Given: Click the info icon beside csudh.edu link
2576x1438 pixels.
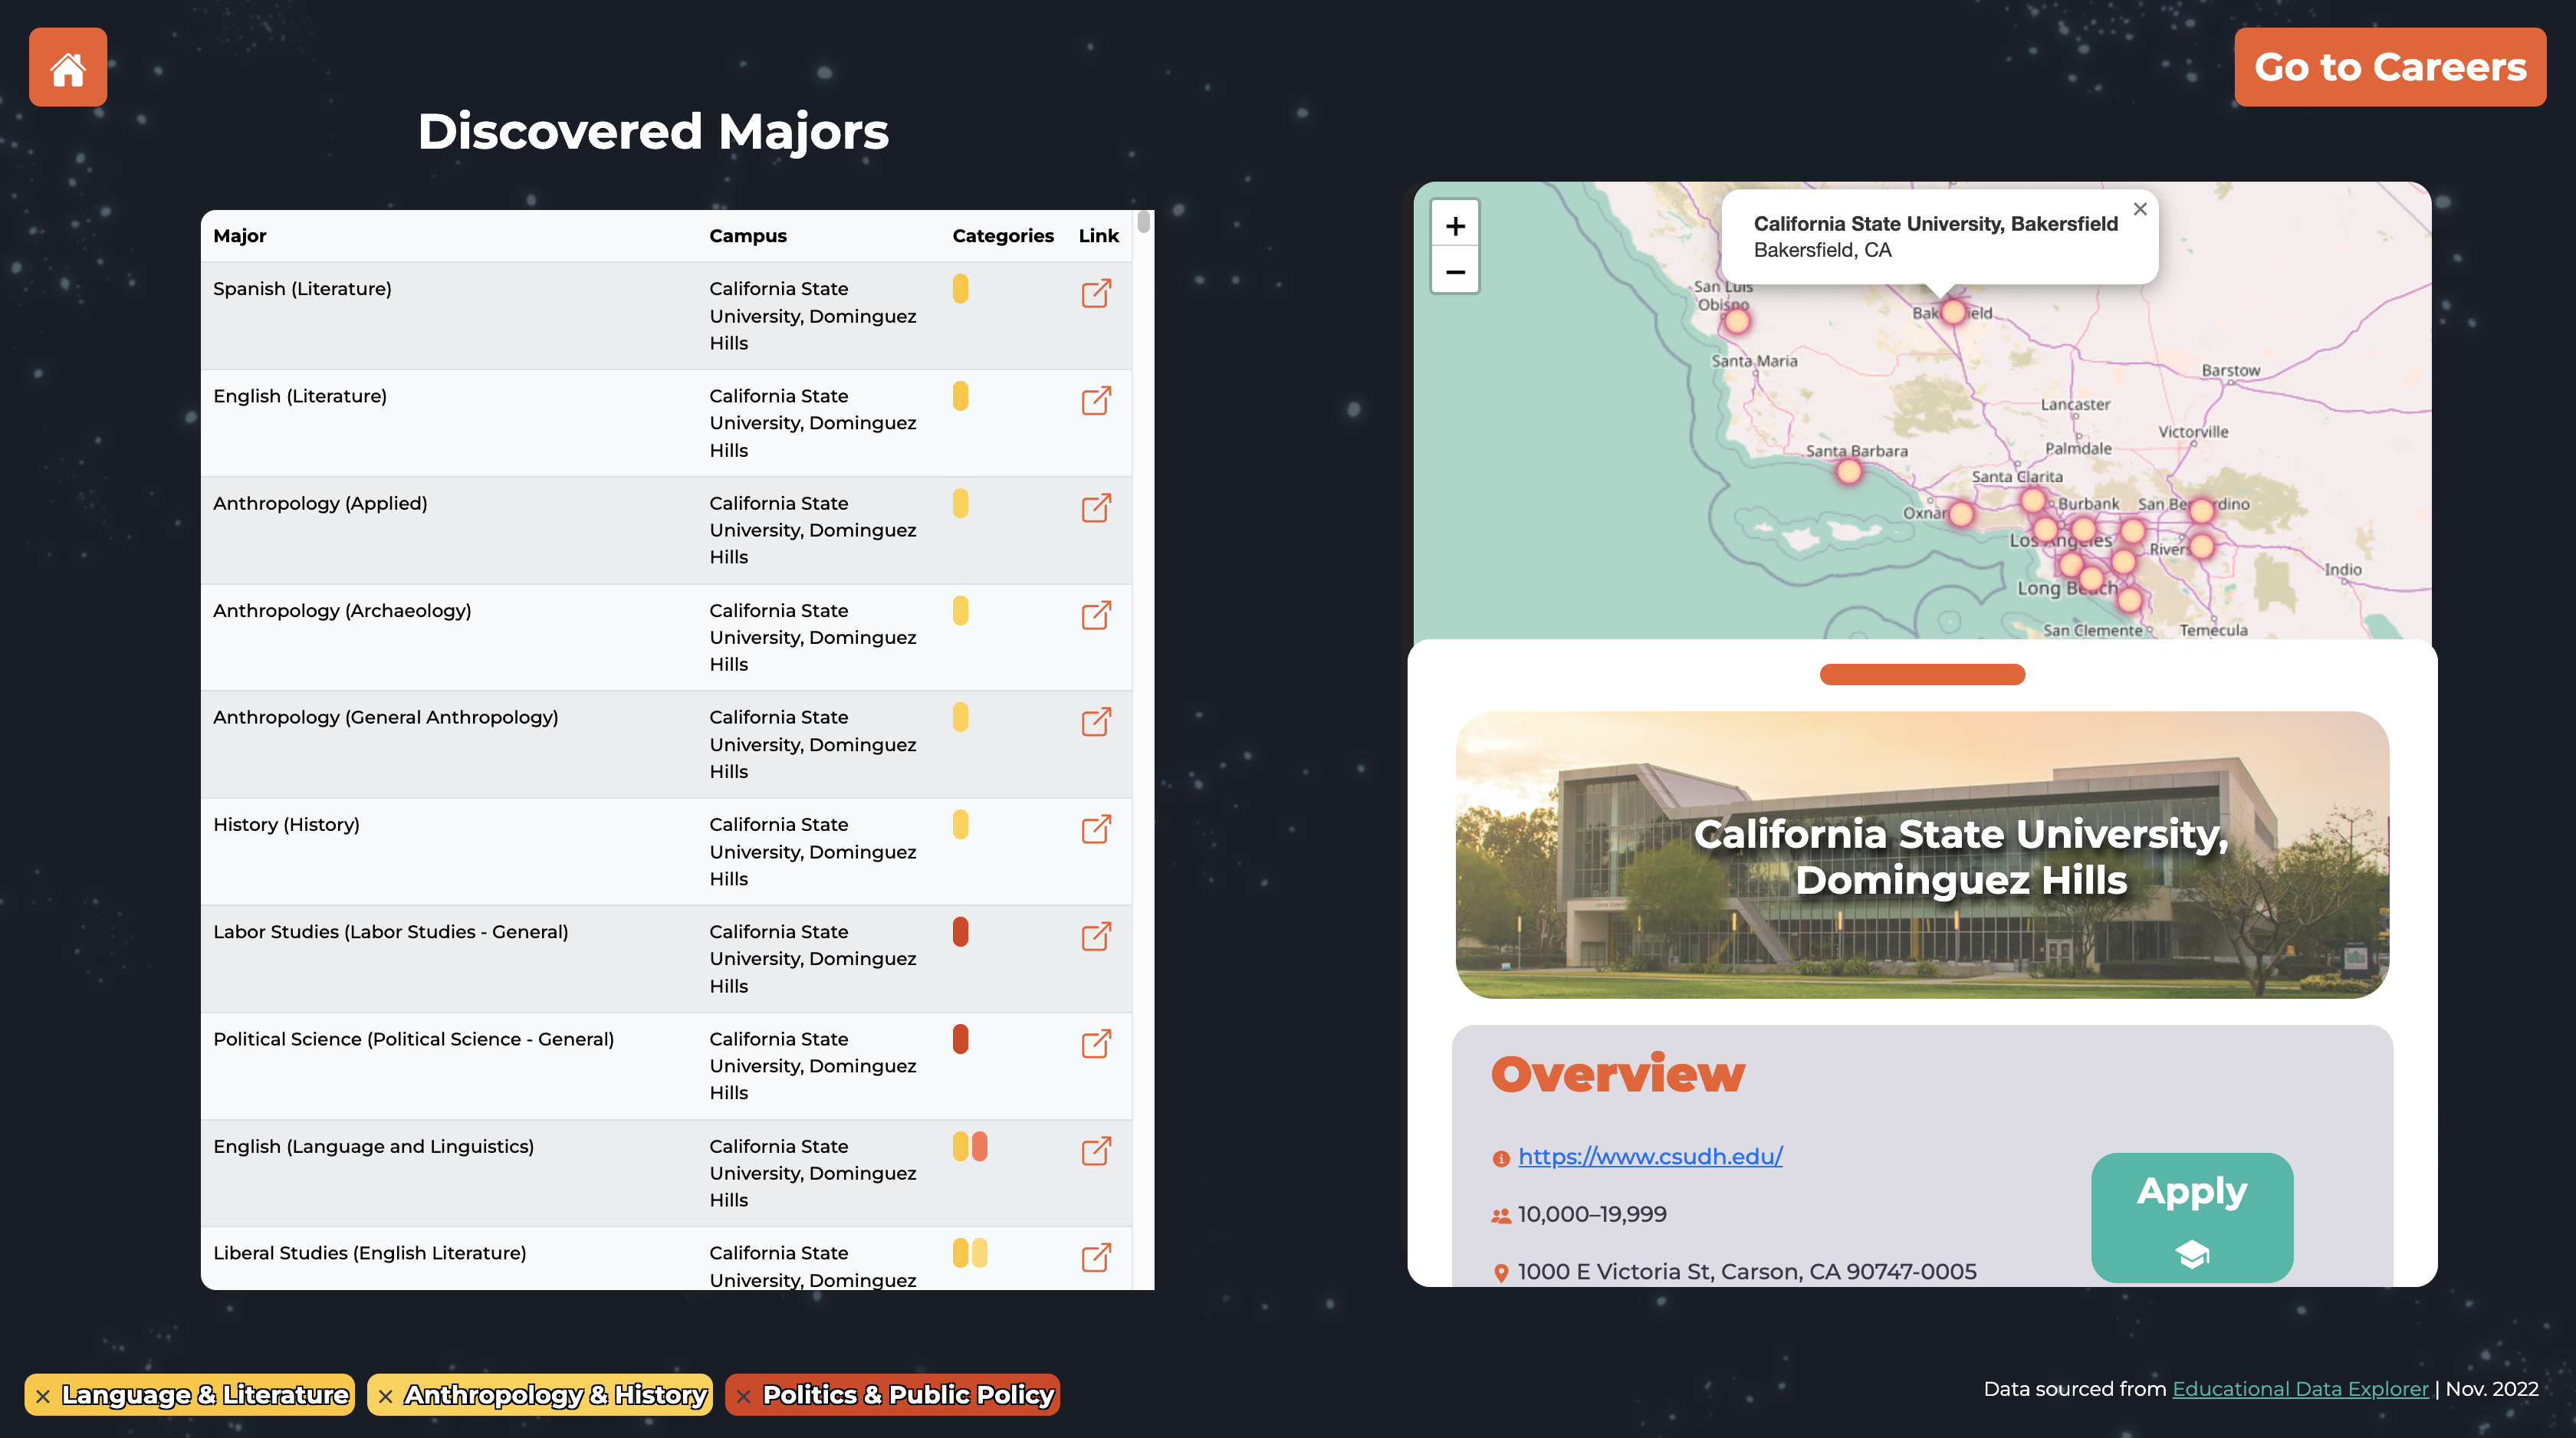Looking at the screenshot, I should pos(1500,1158).
